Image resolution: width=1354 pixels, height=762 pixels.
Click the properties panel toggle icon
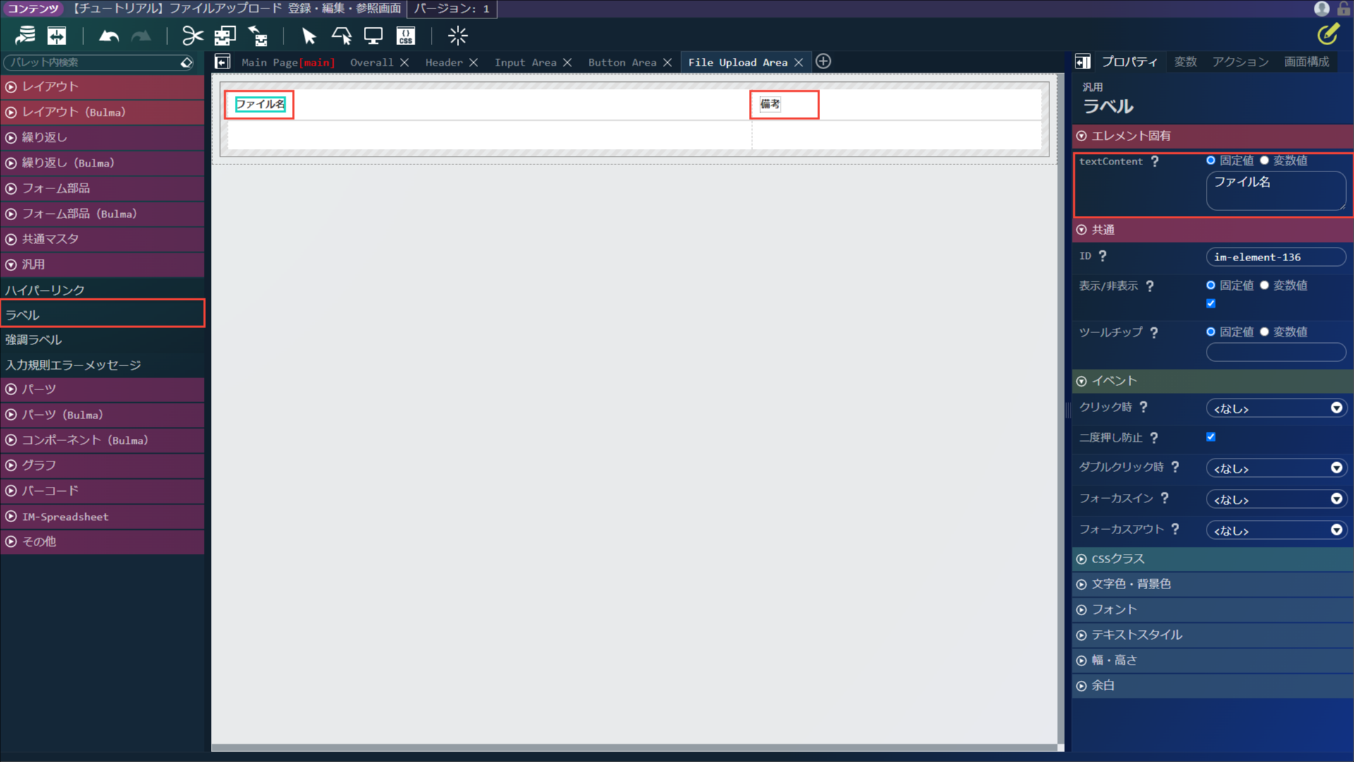point(1082,61)
